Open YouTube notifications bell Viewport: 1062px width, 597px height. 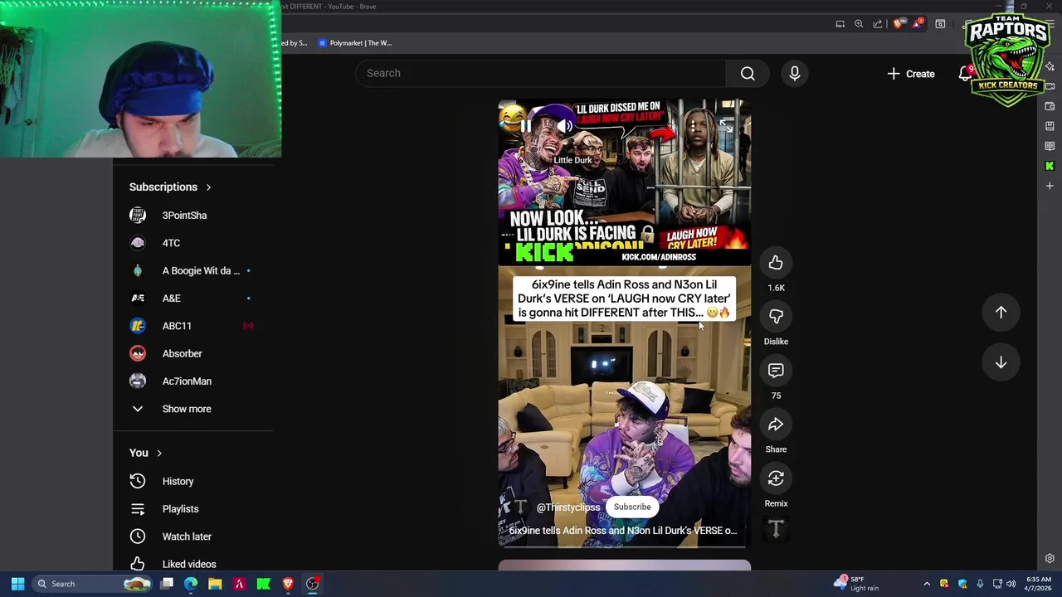[965, 74]
